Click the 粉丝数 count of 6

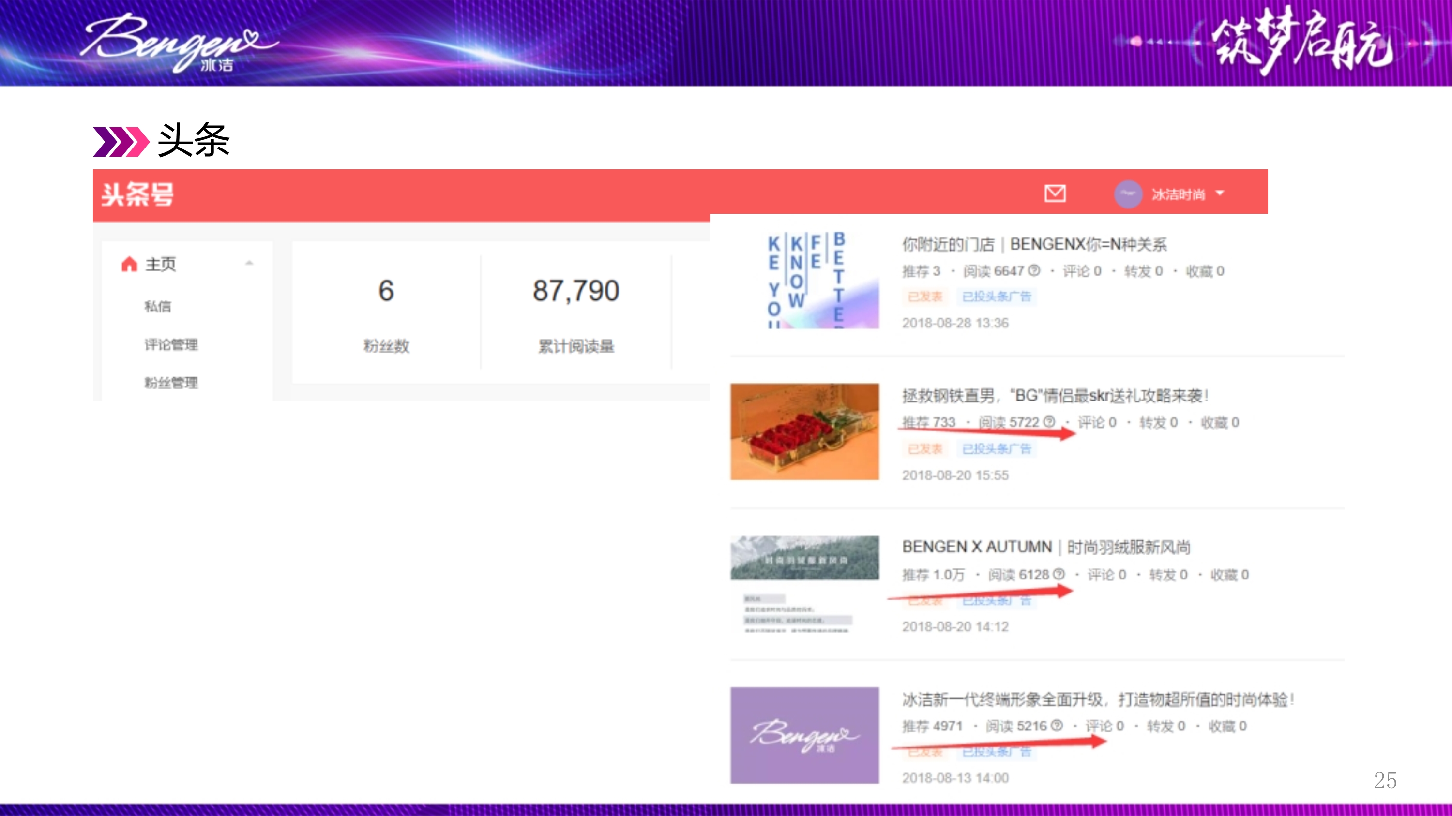tap(386, 291)
